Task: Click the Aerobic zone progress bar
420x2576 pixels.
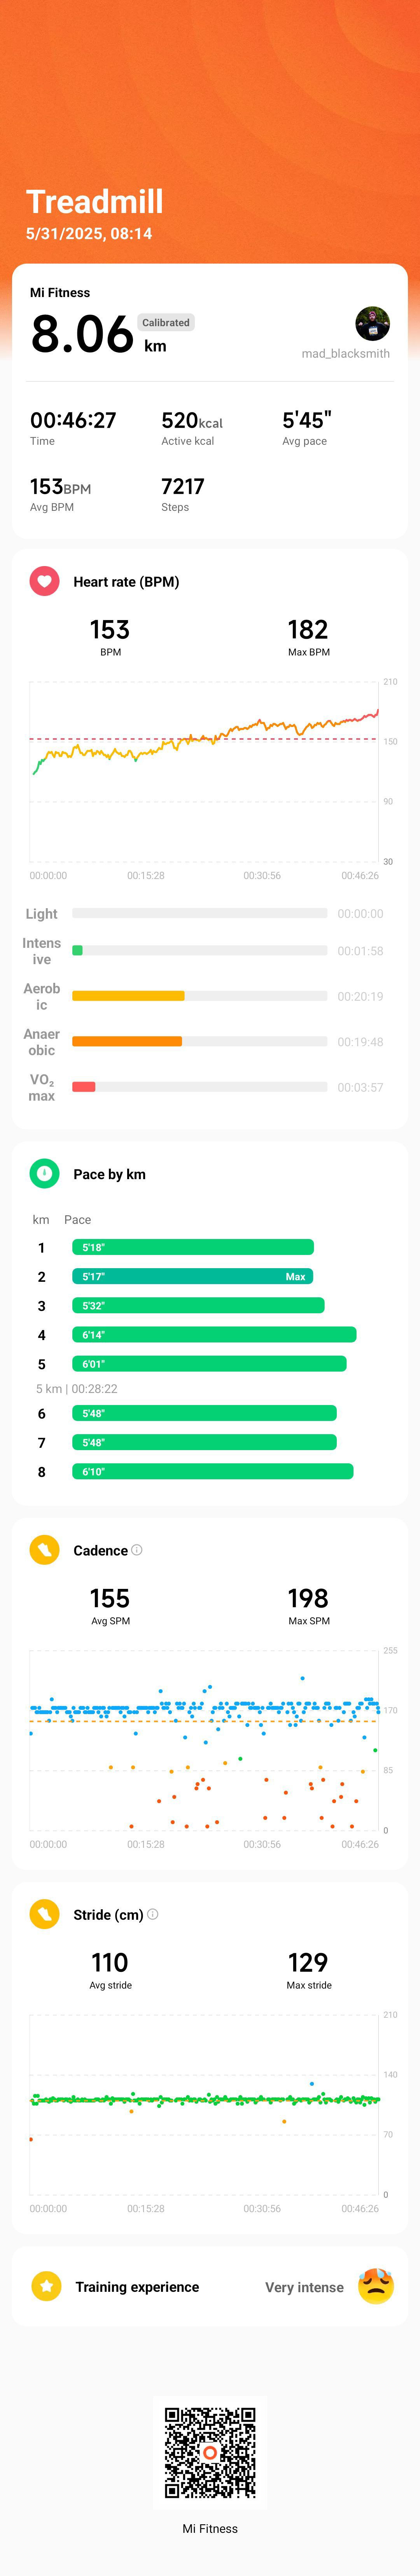Action: pos(200,996)
